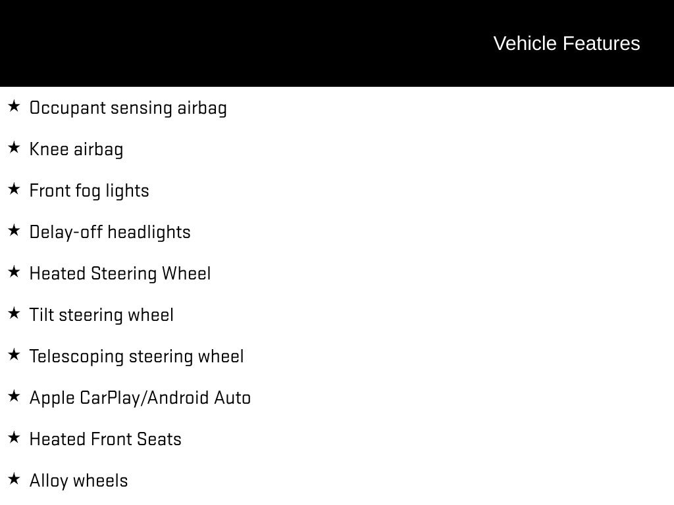The image size is (674, 505).
Task: Select the Alloy wheels feature text
Action: pos(79,481)
